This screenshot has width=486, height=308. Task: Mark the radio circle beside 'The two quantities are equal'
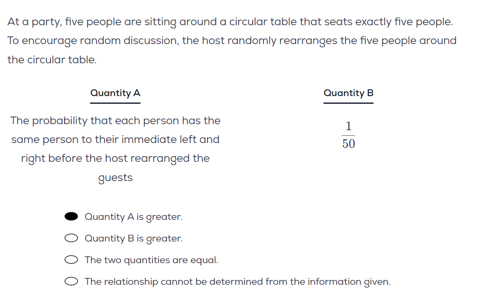(x=71, y=260)
